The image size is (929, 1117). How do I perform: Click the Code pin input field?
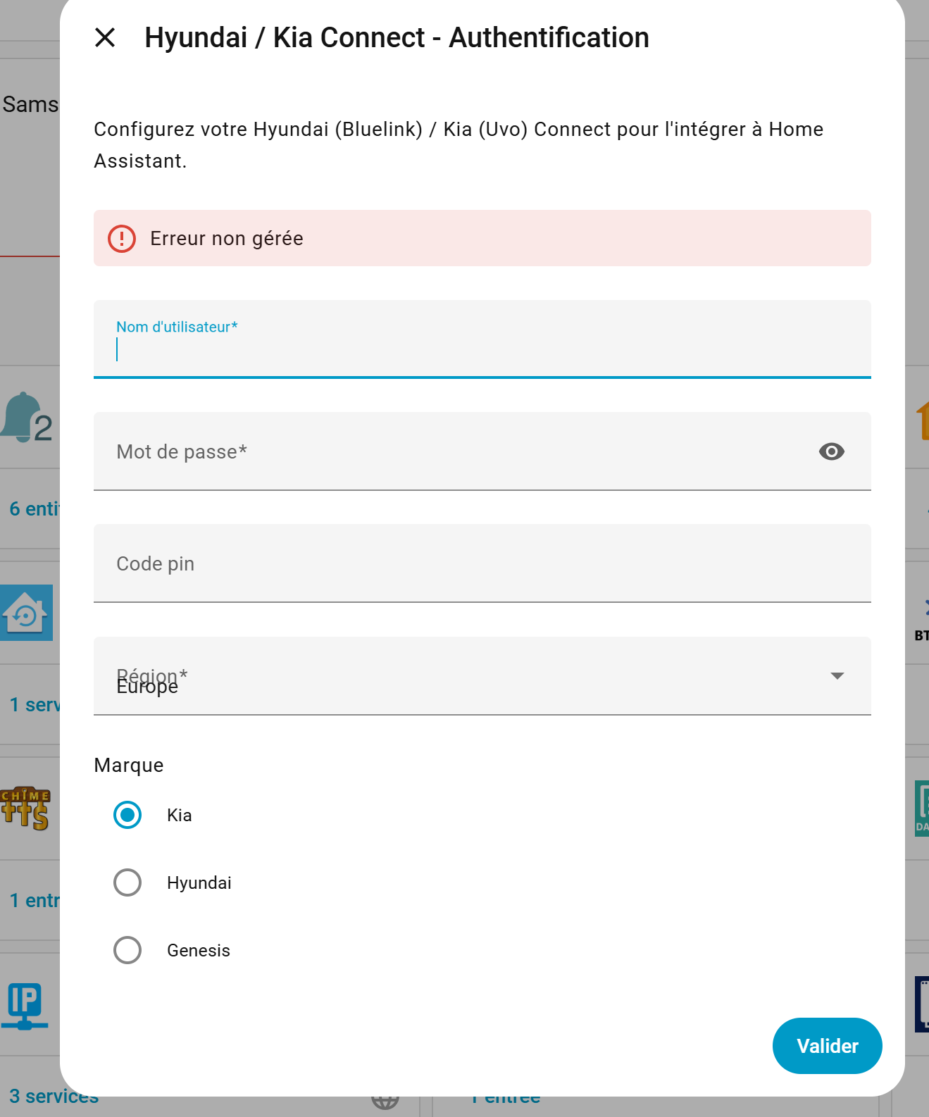[482, 563]
